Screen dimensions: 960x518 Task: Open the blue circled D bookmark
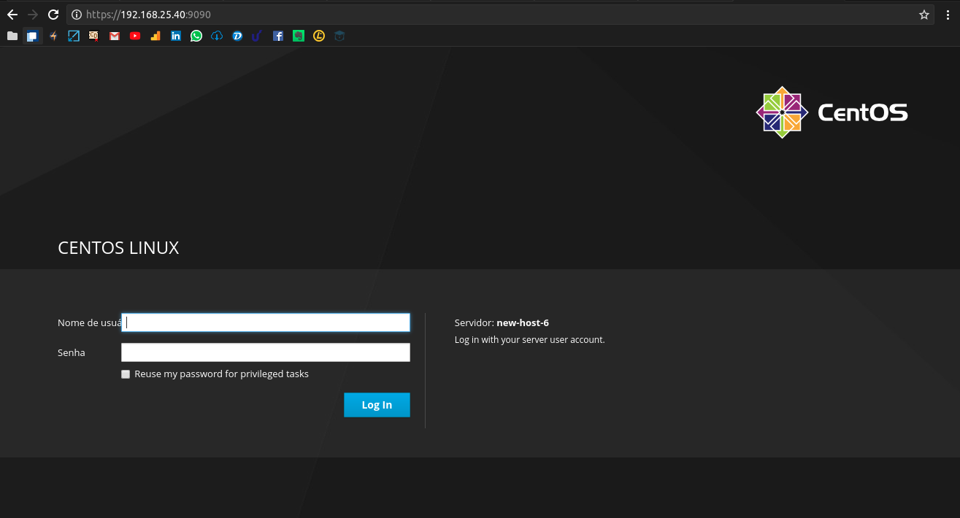click(x=237, y=36)
